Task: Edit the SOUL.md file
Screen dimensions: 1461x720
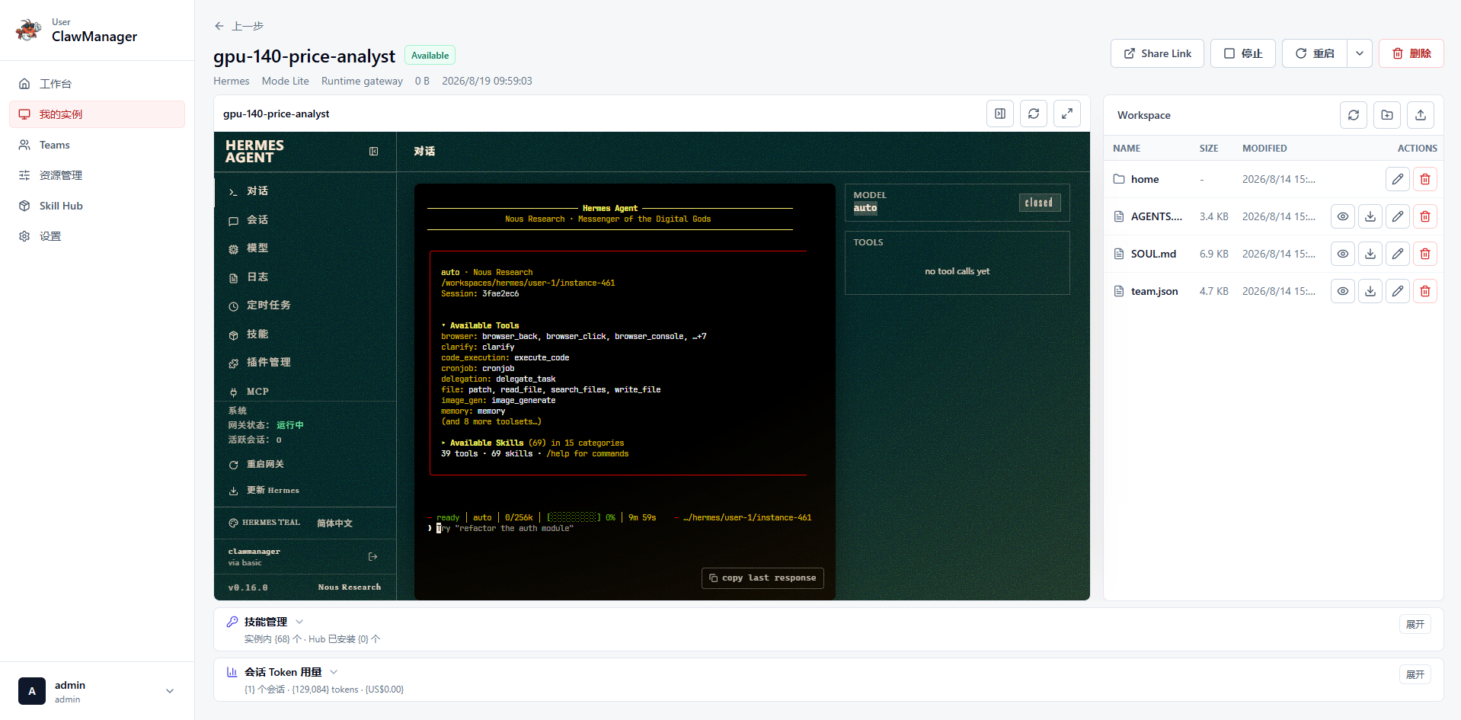Action: coord(1398,254)
